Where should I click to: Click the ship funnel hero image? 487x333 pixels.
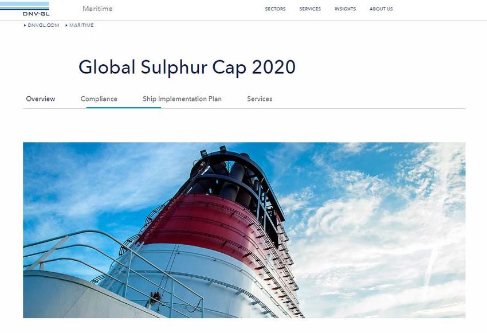click(244, 230)
